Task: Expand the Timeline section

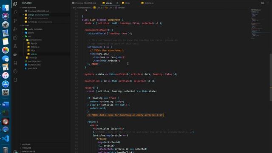Action: click(x=26, y=148)
